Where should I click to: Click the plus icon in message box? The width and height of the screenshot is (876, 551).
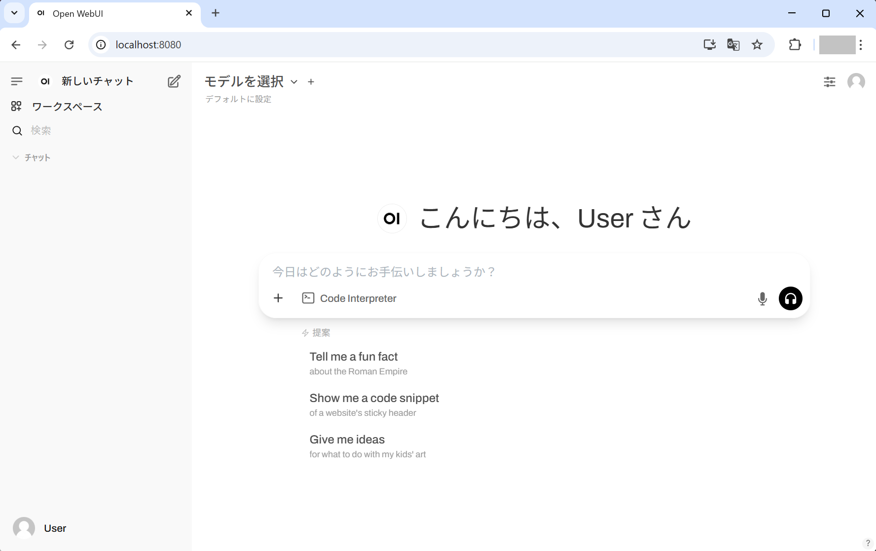[278, 298]
